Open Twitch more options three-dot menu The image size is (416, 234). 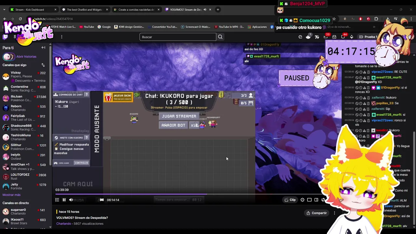coord(61,37)
